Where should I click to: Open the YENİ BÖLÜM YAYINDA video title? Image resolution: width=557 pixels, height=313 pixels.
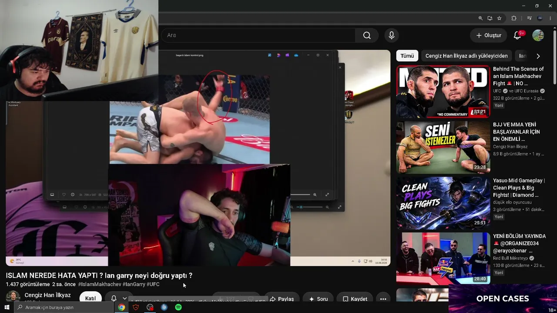[x=519, y=243]
